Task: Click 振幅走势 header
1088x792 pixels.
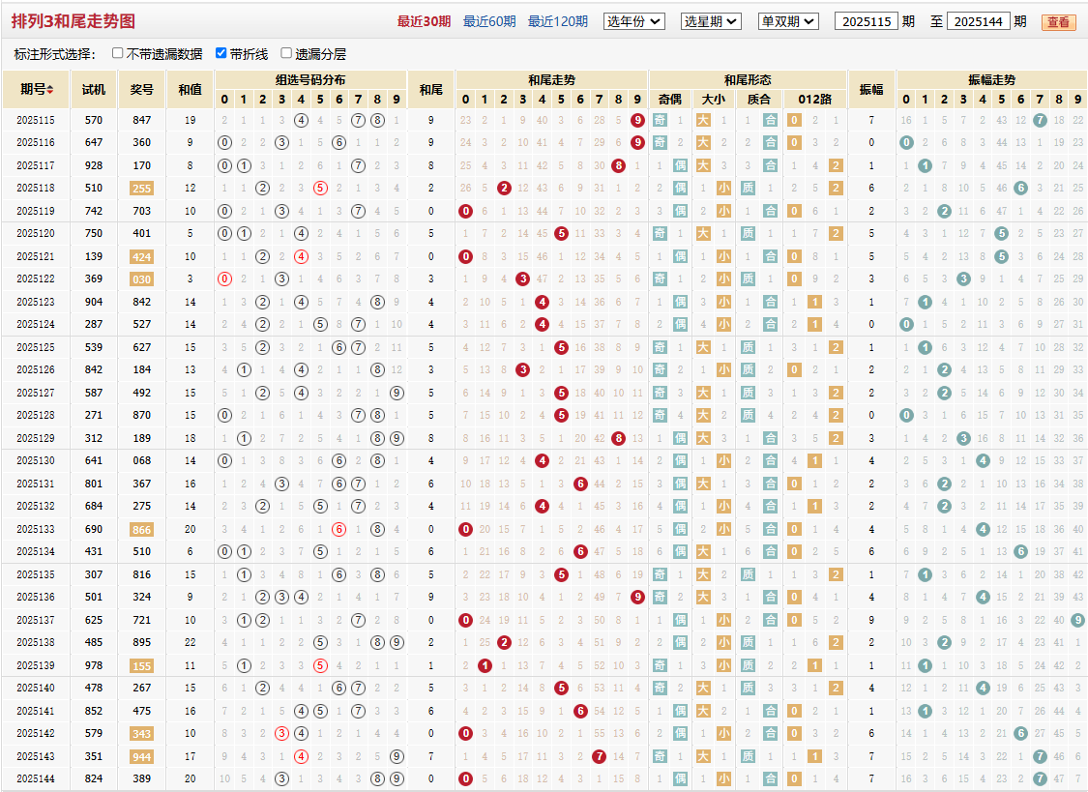Action: point(992,79)
